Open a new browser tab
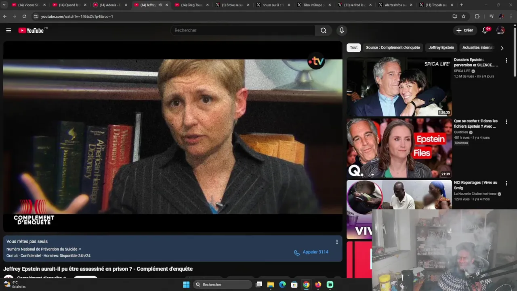This screenshot has width=517, height=291. click(462, 5)
